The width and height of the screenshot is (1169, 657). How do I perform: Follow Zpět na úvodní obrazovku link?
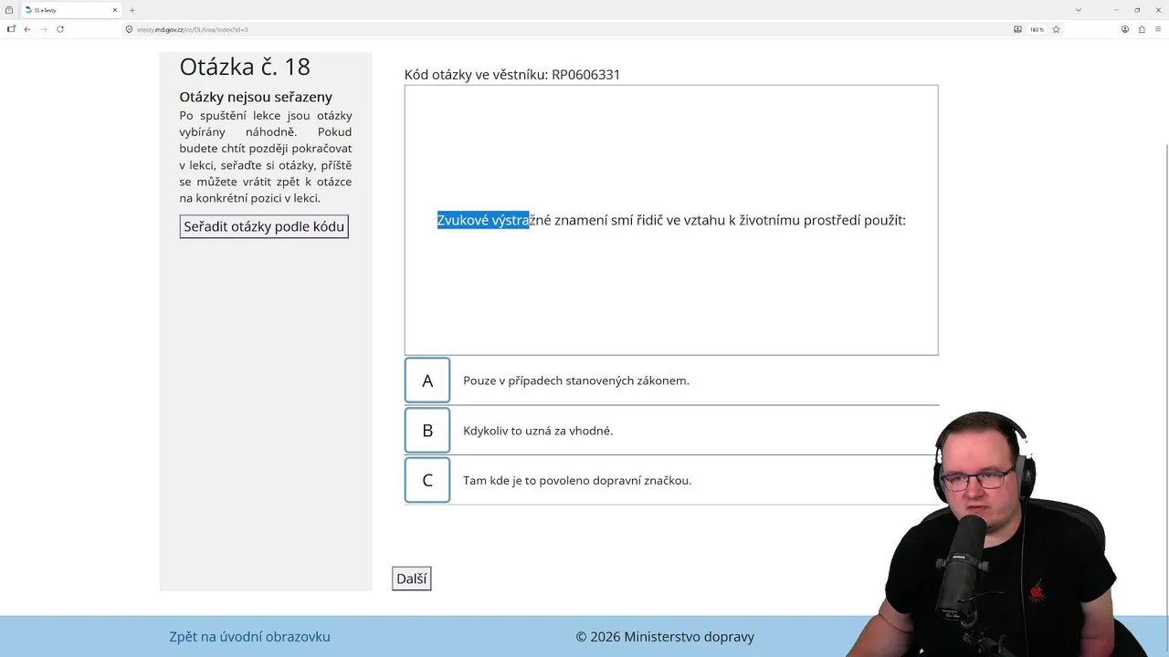[x=249, y=637]
